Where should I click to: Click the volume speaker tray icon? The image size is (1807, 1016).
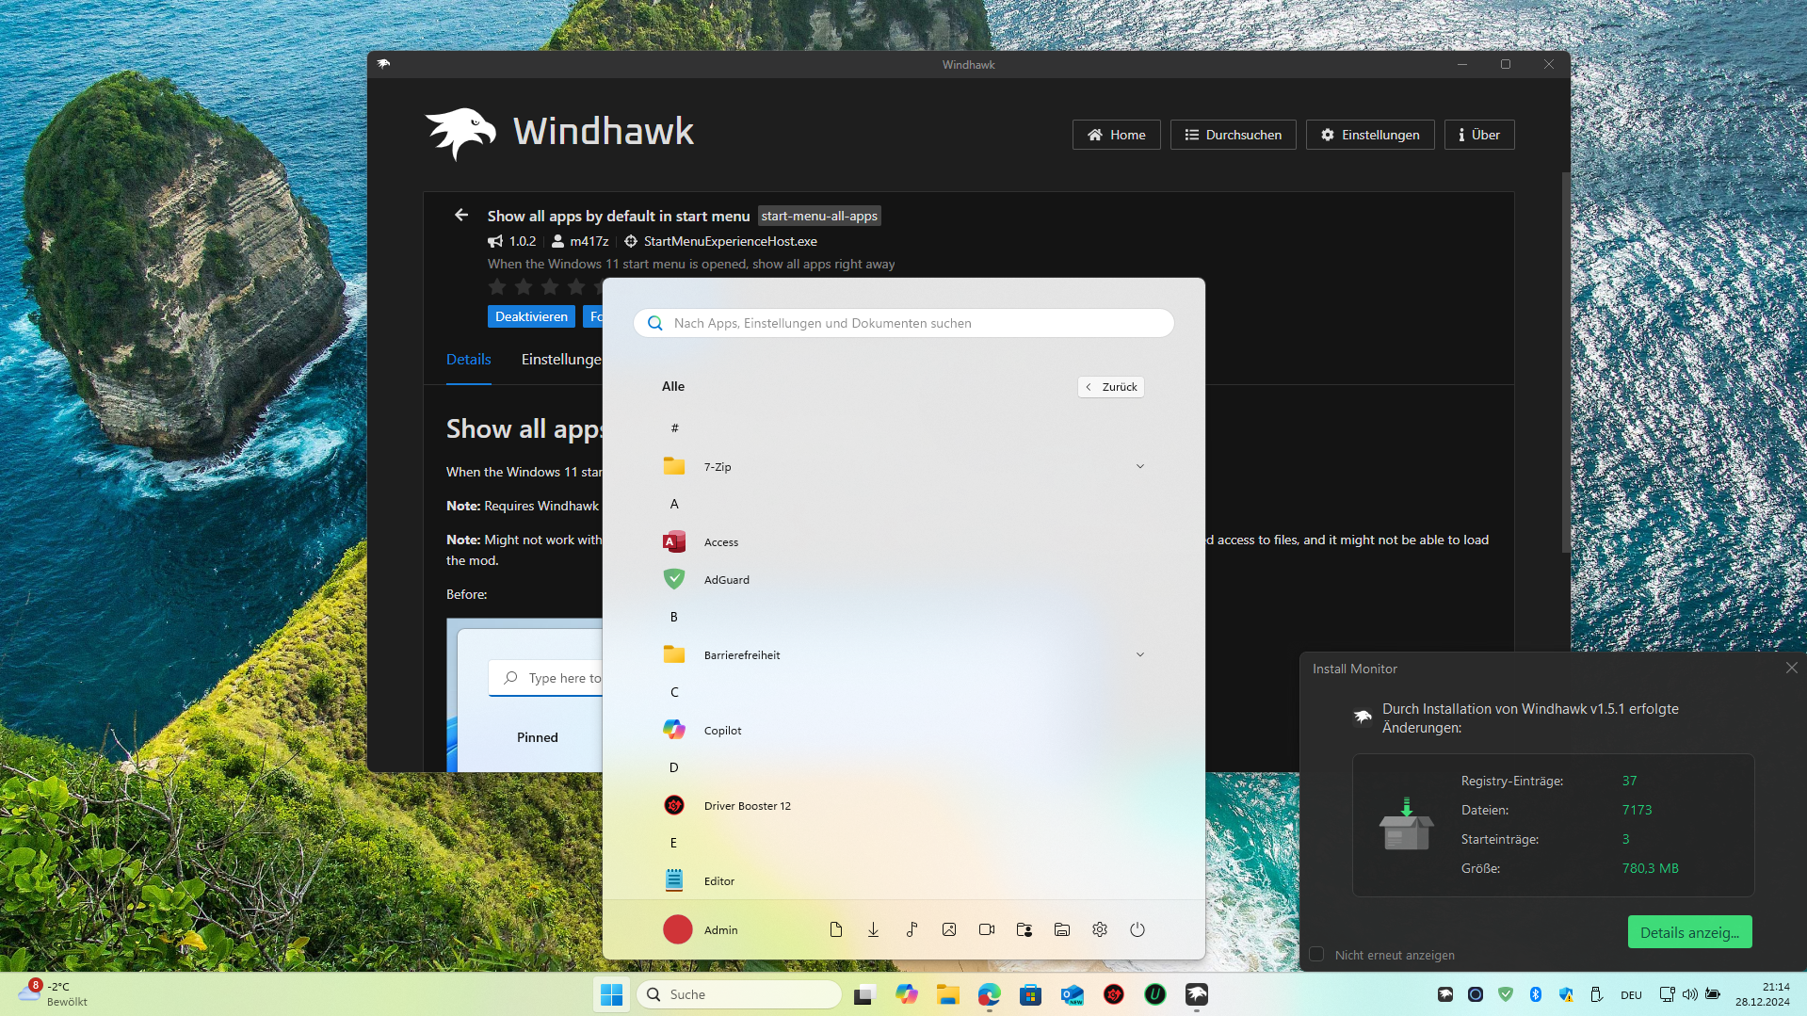coord(1689,994)
